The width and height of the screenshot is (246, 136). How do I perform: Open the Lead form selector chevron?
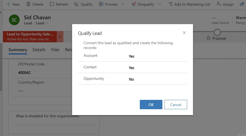point(47,23)
